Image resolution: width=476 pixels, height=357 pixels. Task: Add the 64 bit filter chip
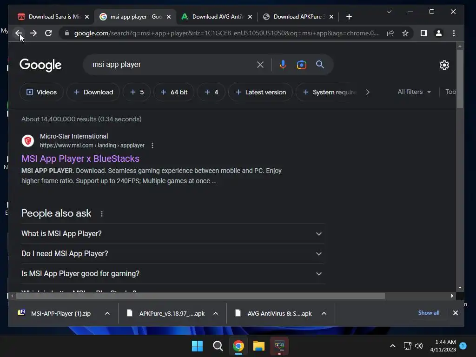click(174, 92)
